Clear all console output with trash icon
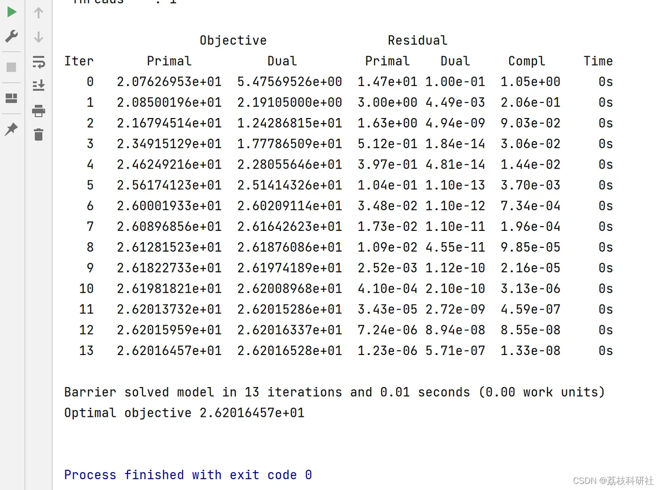 (39, 135)
